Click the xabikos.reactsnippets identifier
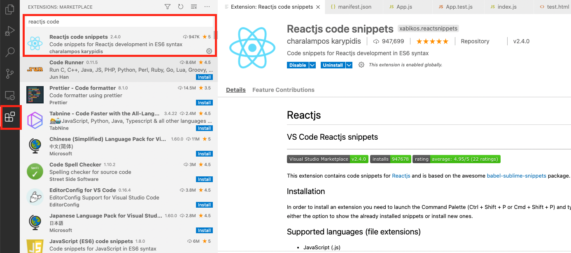The image size is (571, 253). (x=428, y=28)
